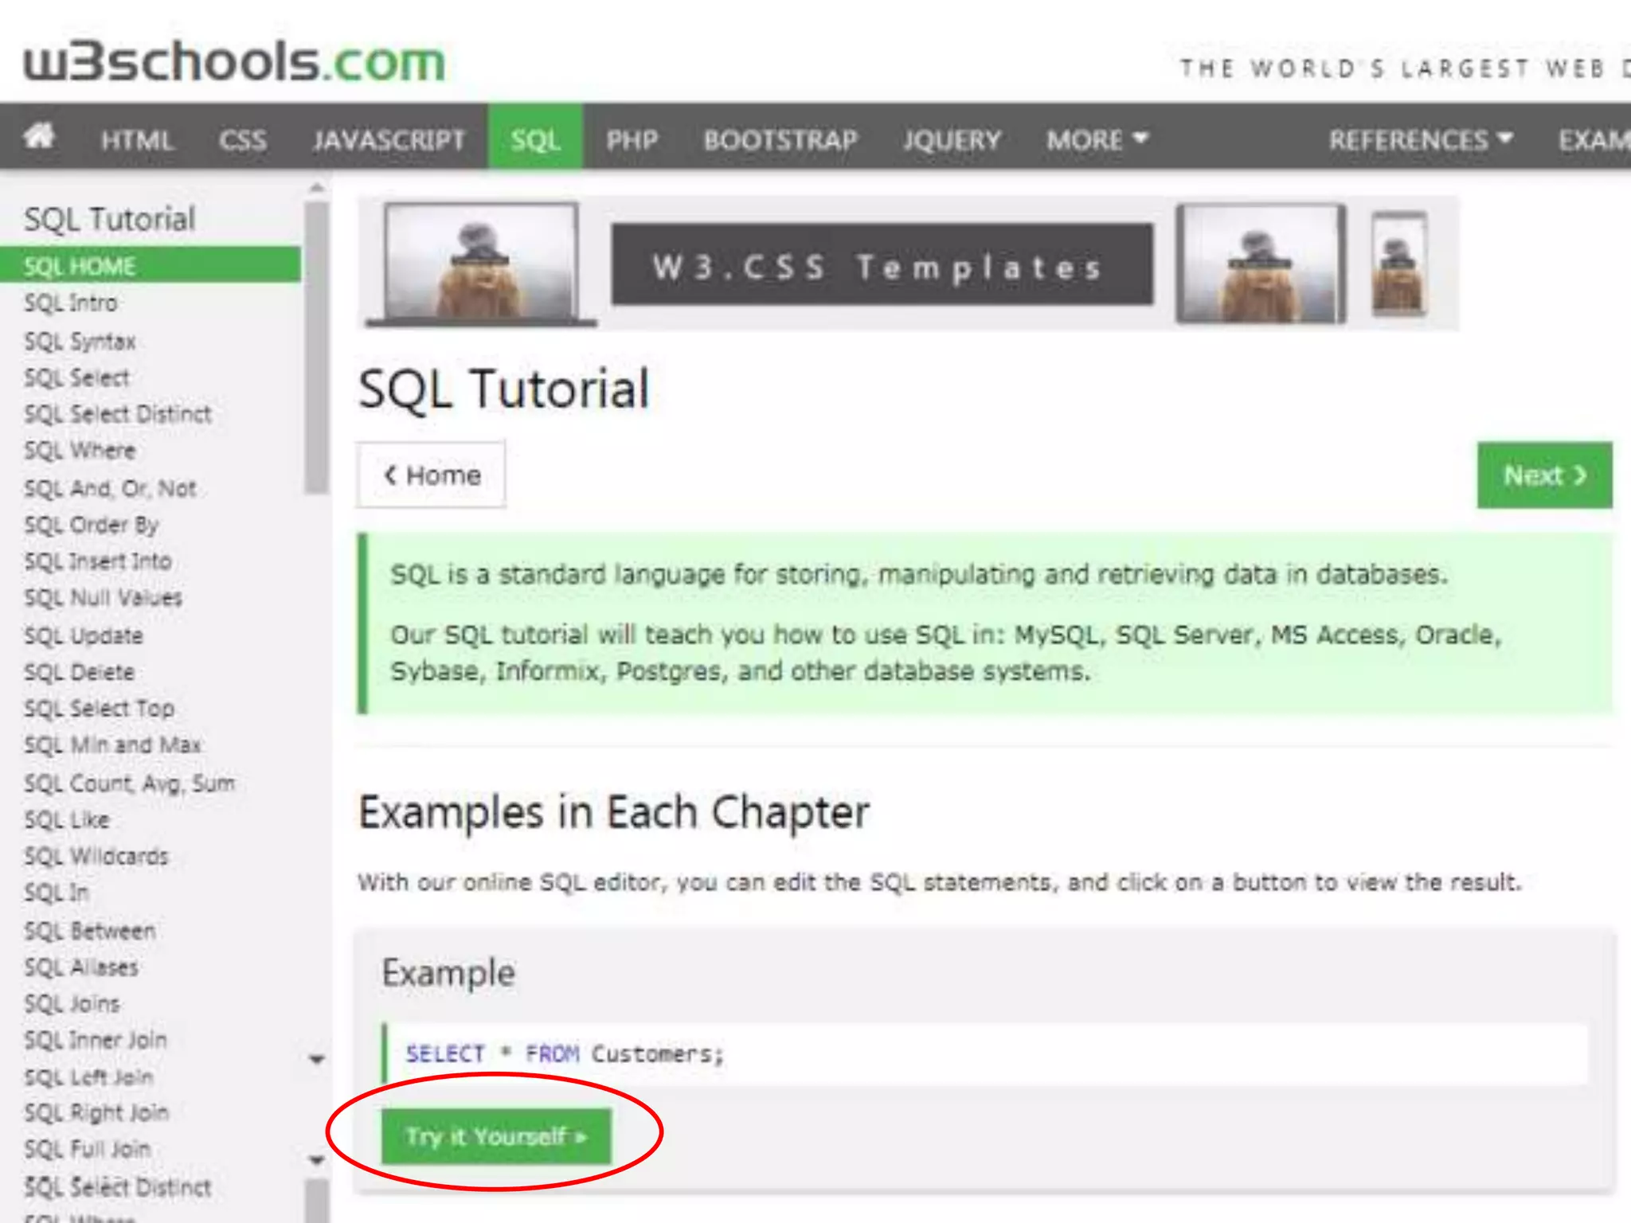1631x1223 pixels.
Task: Select SQL HOME in sidebar
Action: 80,266
